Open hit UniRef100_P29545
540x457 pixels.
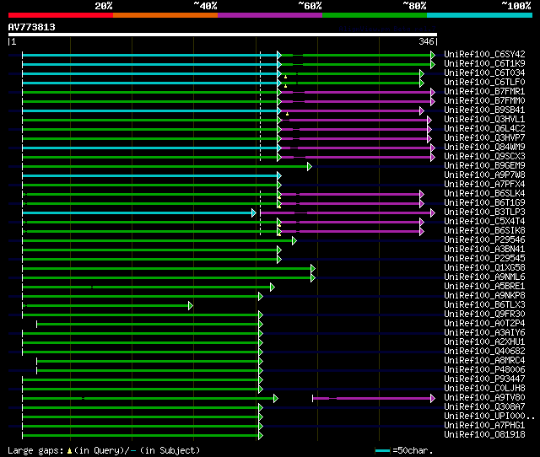click(484, 259)
